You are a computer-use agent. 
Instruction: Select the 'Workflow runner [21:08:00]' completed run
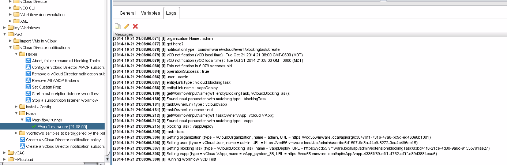coord(62,127)
